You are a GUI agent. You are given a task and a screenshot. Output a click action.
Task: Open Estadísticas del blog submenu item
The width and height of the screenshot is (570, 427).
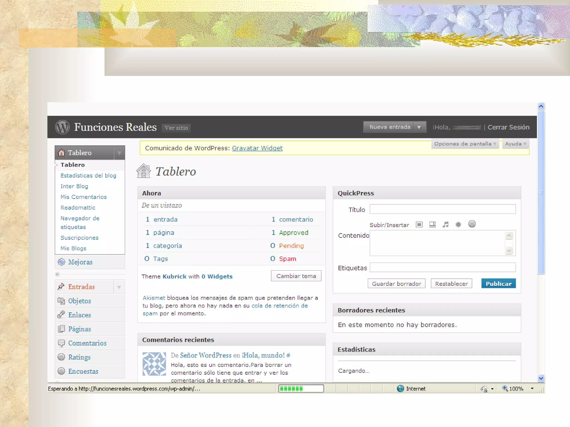click(89, 175)
